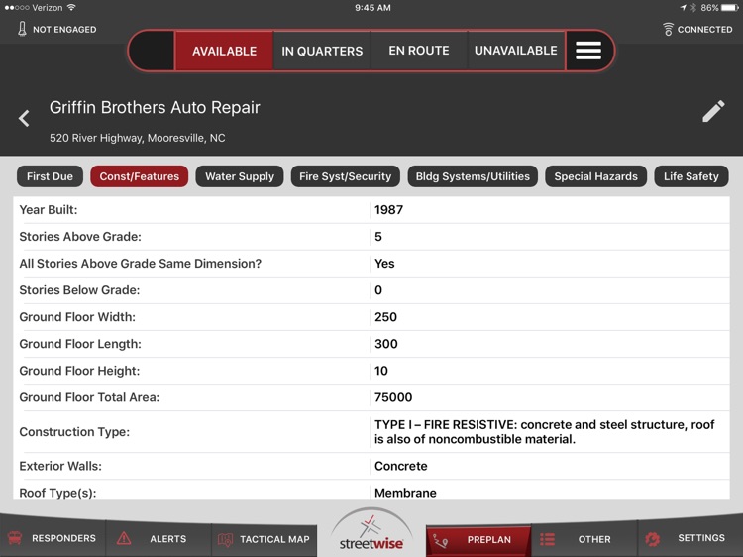The image size is (743, 557).
Task: Tap the Year Built value 1987
Action: (388, 209)
